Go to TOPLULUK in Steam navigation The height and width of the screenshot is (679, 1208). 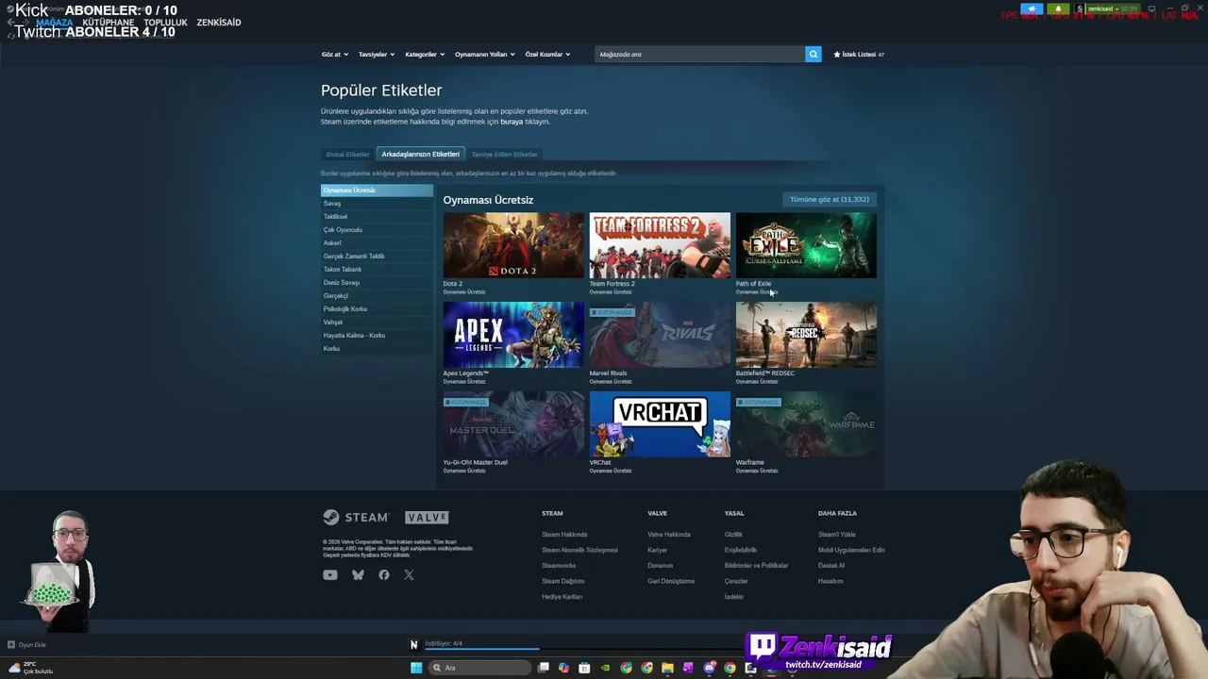(x=166, y=23)
